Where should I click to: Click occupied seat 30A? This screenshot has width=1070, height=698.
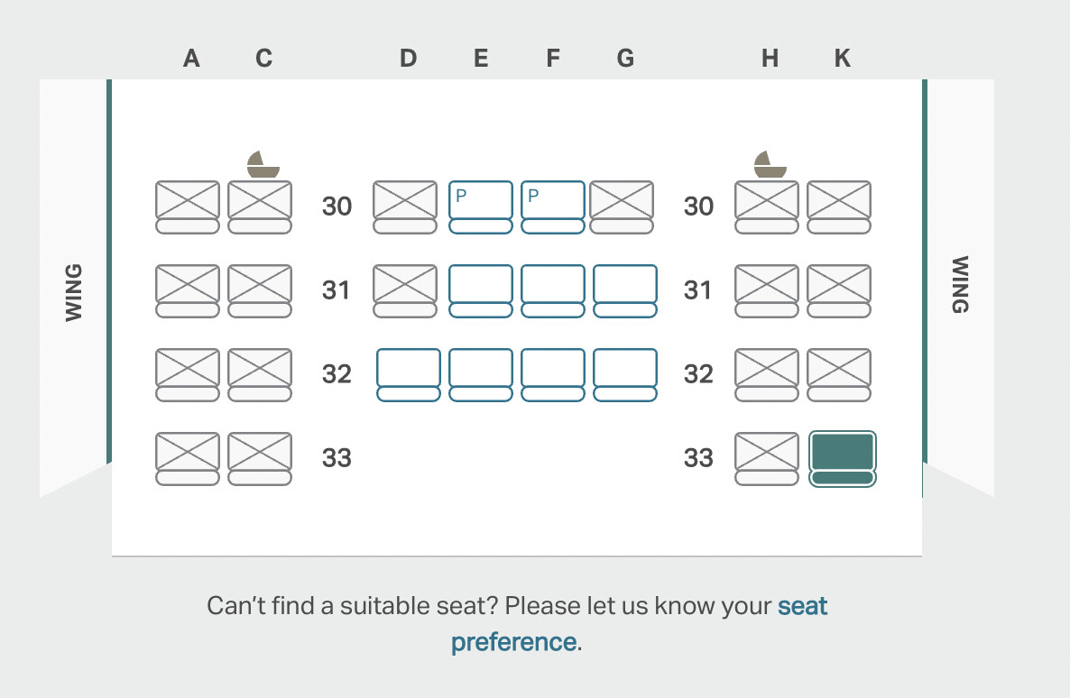click(188, 207)
